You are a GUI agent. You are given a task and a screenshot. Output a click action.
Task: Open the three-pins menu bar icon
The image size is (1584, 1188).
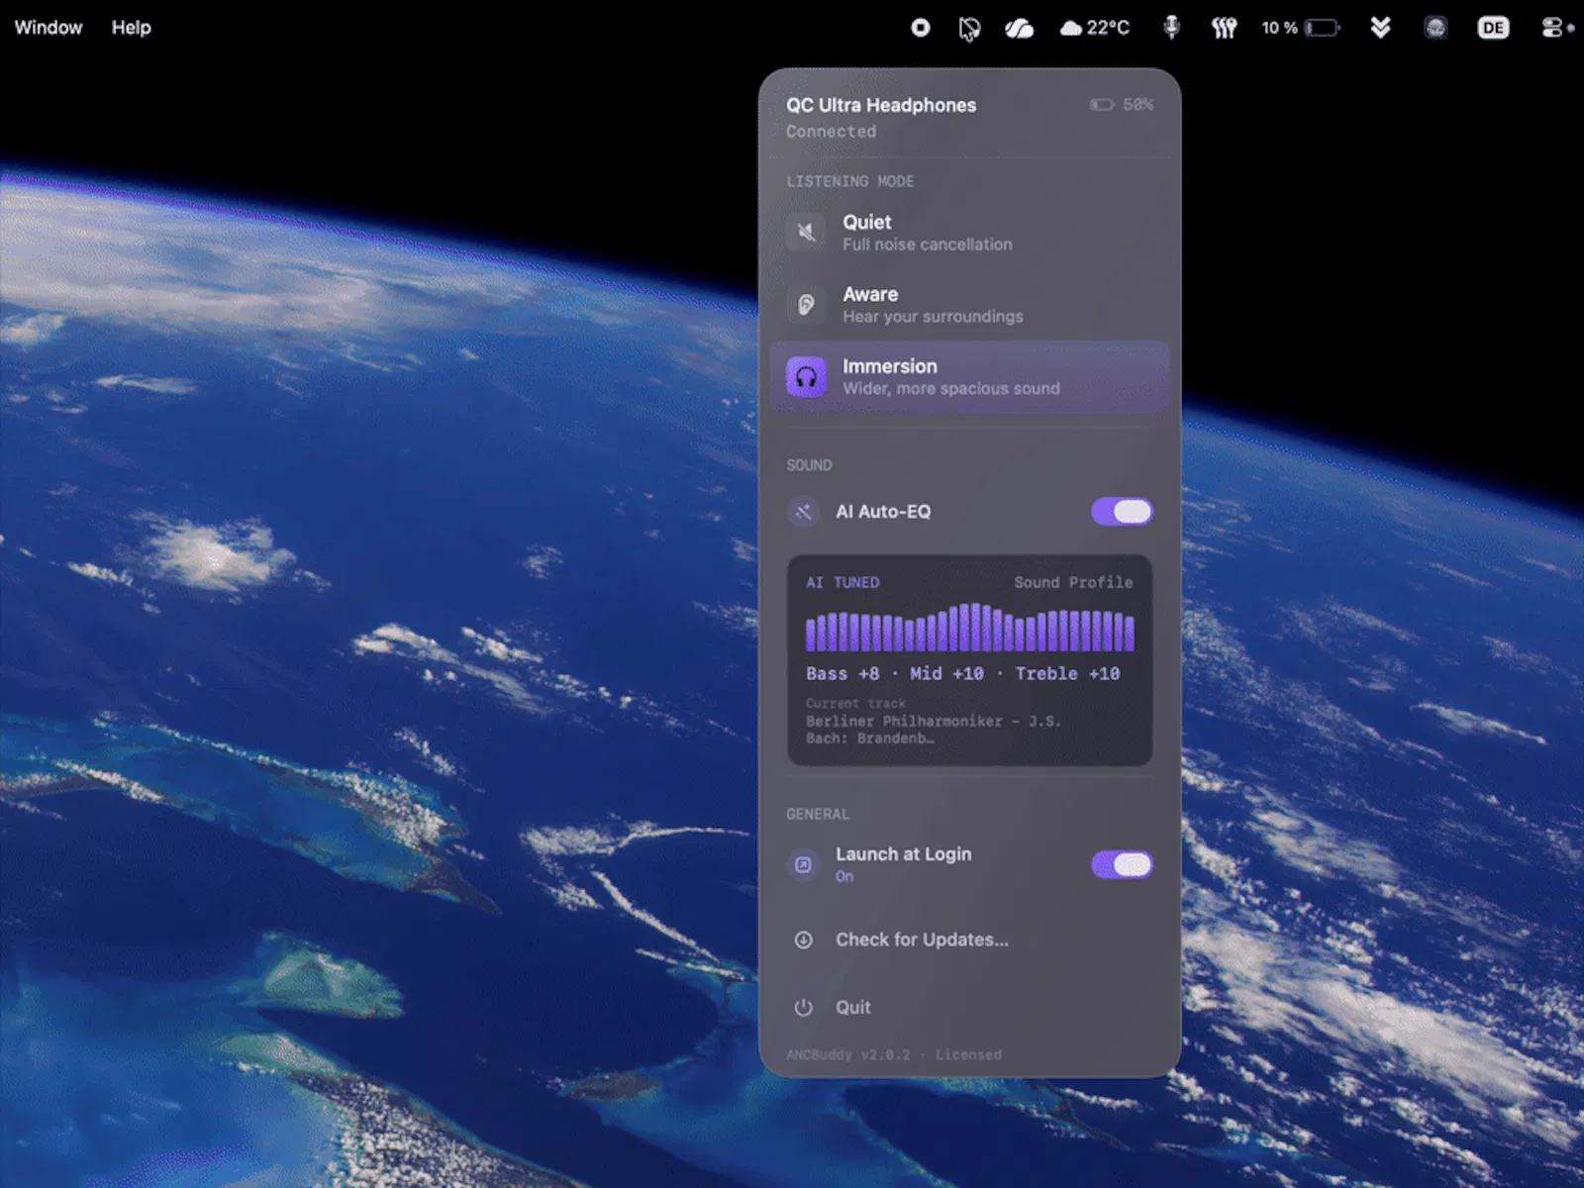click(1225, 28)
